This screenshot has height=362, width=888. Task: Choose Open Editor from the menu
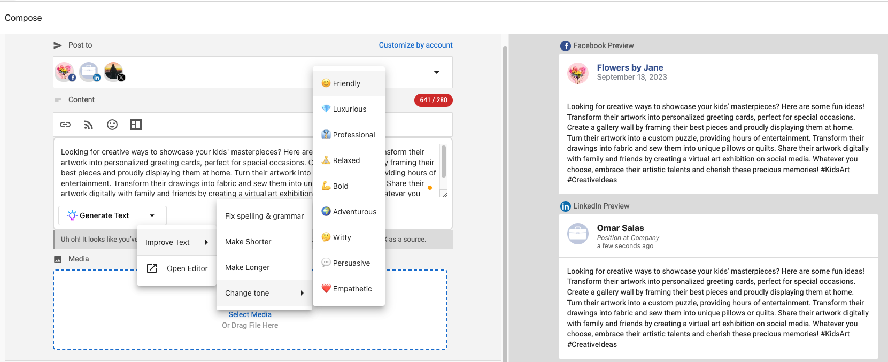[176, 268]
